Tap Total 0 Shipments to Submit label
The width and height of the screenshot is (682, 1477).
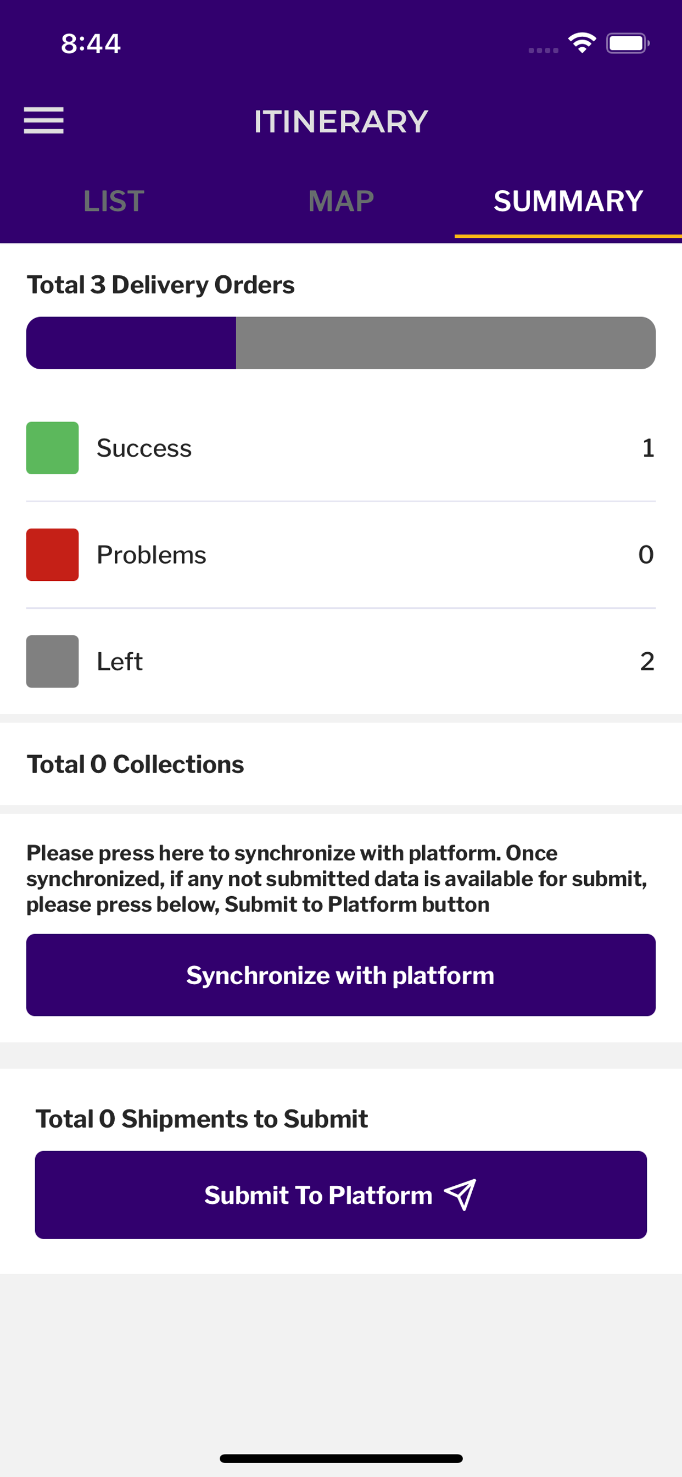(202, 1119)
